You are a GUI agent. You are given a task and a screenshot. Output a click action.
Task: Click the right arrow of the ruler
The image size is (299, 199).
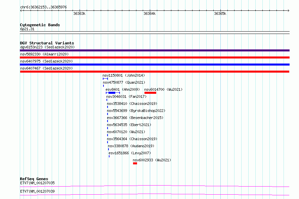[x=288, y=11]
